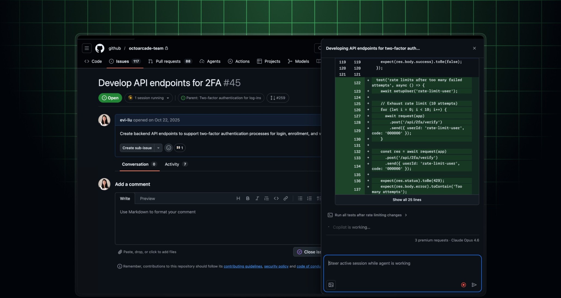Open the contributing guidelines link
Screen dimensions: 561x298
242,266
